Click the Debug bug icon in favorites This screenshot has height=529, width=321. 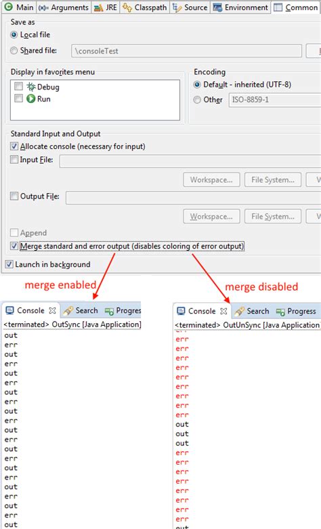(x=31, y=87)
